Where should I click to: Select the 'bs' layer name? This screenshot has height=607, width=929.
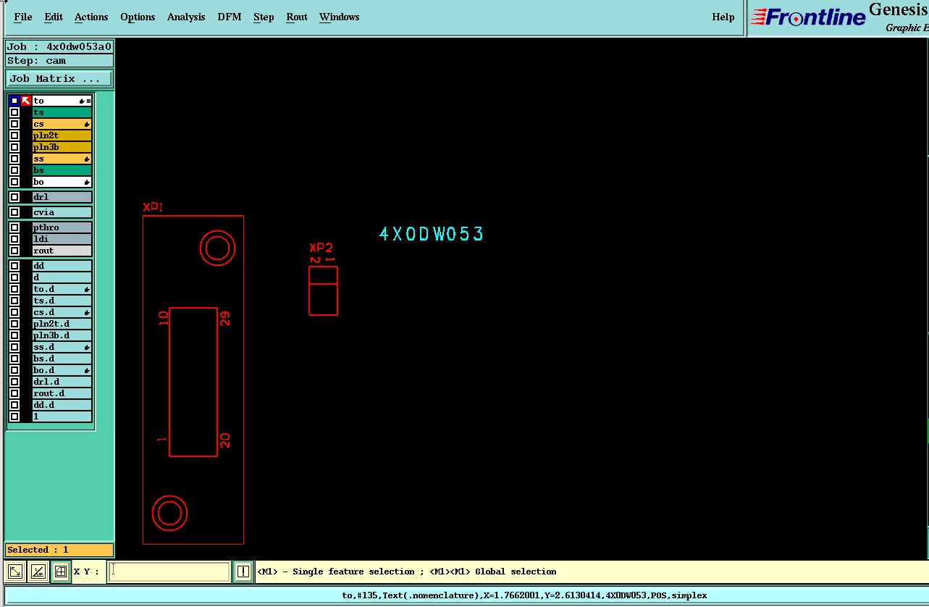tap(62, 170)
